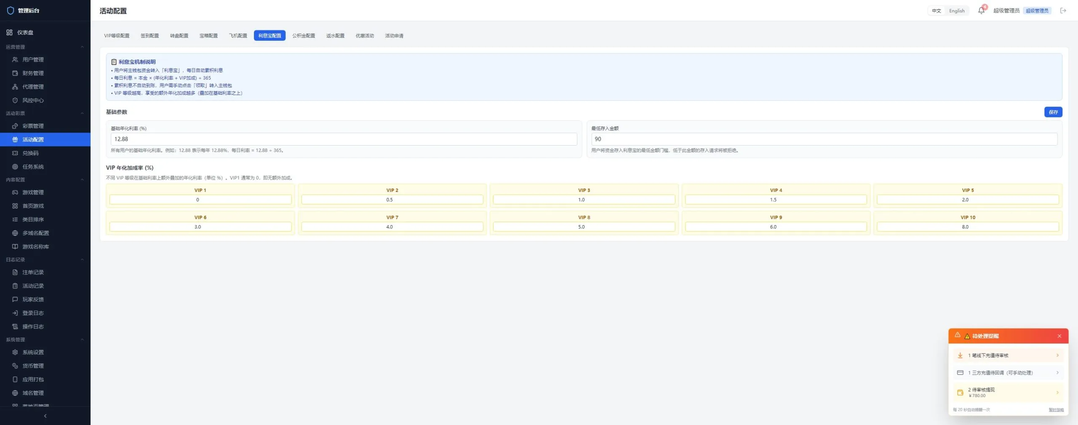1078x425 pixels.
Task: Switch the interface language to English
Action: click(x=957, y=11)
